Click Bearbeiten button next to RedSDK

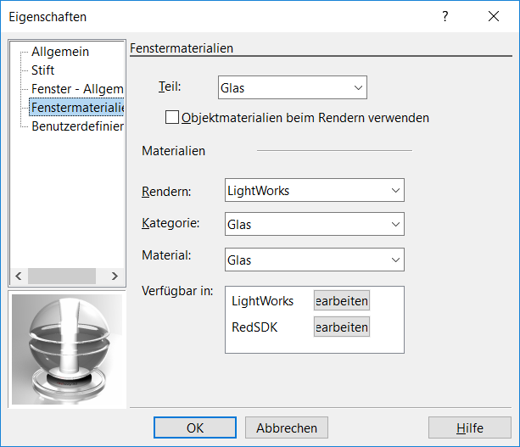342,327
